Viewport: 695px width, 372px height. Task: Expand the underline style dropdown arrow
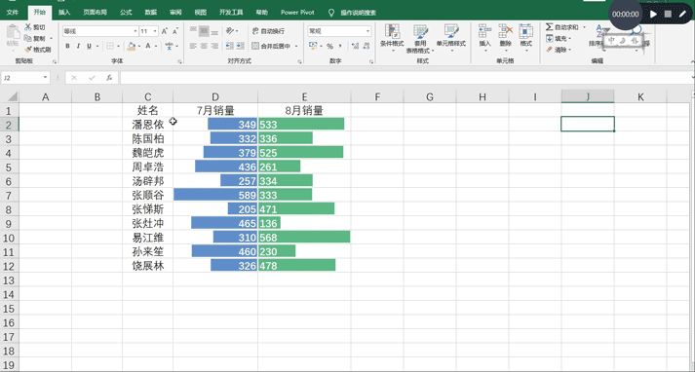[x=97, y=46]
